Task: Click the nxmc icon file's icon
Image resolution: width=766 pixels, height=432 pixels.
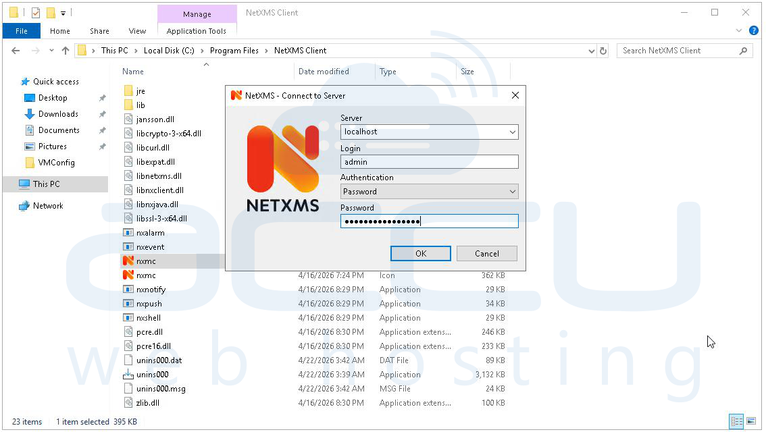Action: [x=128, y=275]
